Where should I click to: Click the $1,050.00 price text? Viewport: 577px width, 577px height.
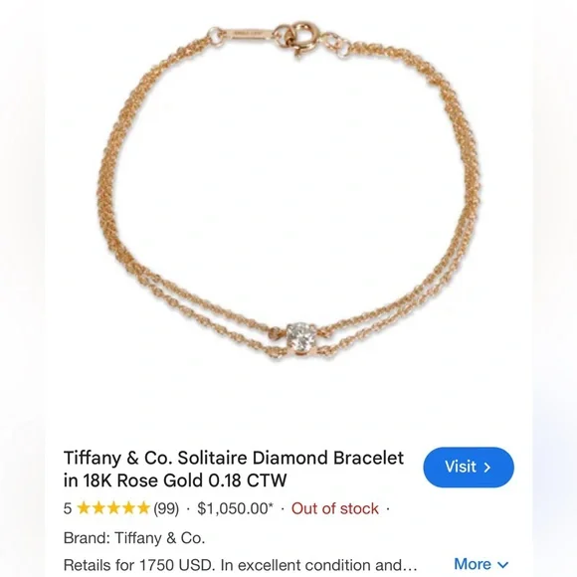(x=236, y=508)
